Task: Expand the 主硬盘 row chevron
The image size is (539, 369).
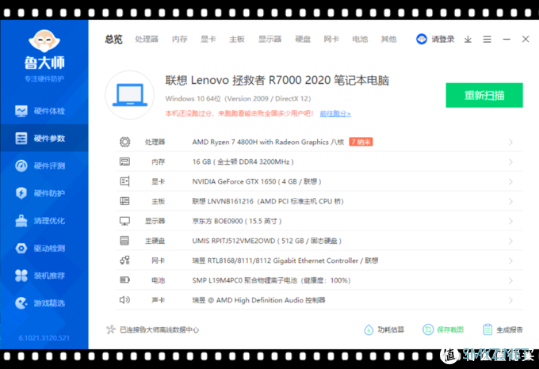Action: (x=510, y=241)
